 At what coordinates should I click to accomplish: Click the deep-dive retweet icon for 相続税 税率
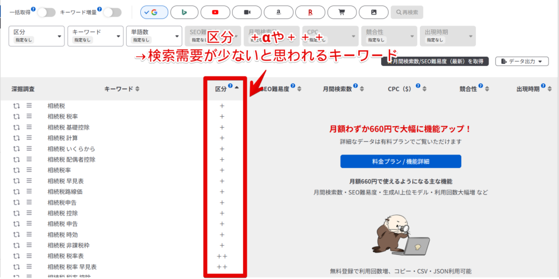point(16,116)
